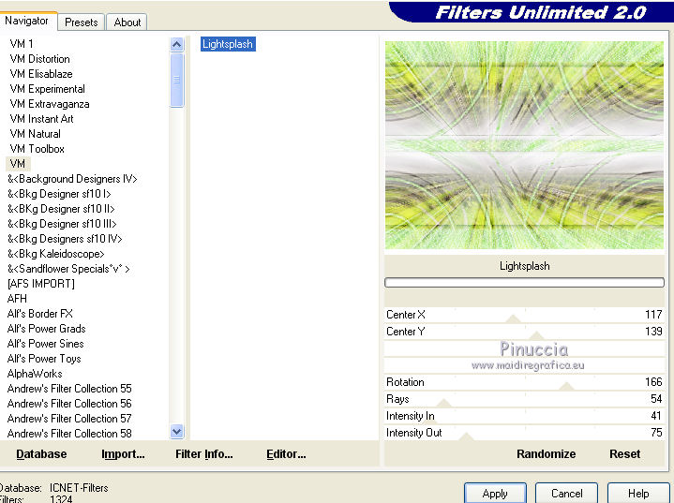Screen dimensions: 674x503
Task: Select Andrew's Filter Collection 55
Action: click(69, 389)
